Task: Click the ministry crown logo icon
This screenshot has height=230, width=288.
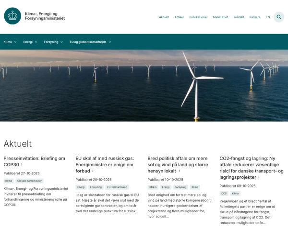Action: [12, 16]
